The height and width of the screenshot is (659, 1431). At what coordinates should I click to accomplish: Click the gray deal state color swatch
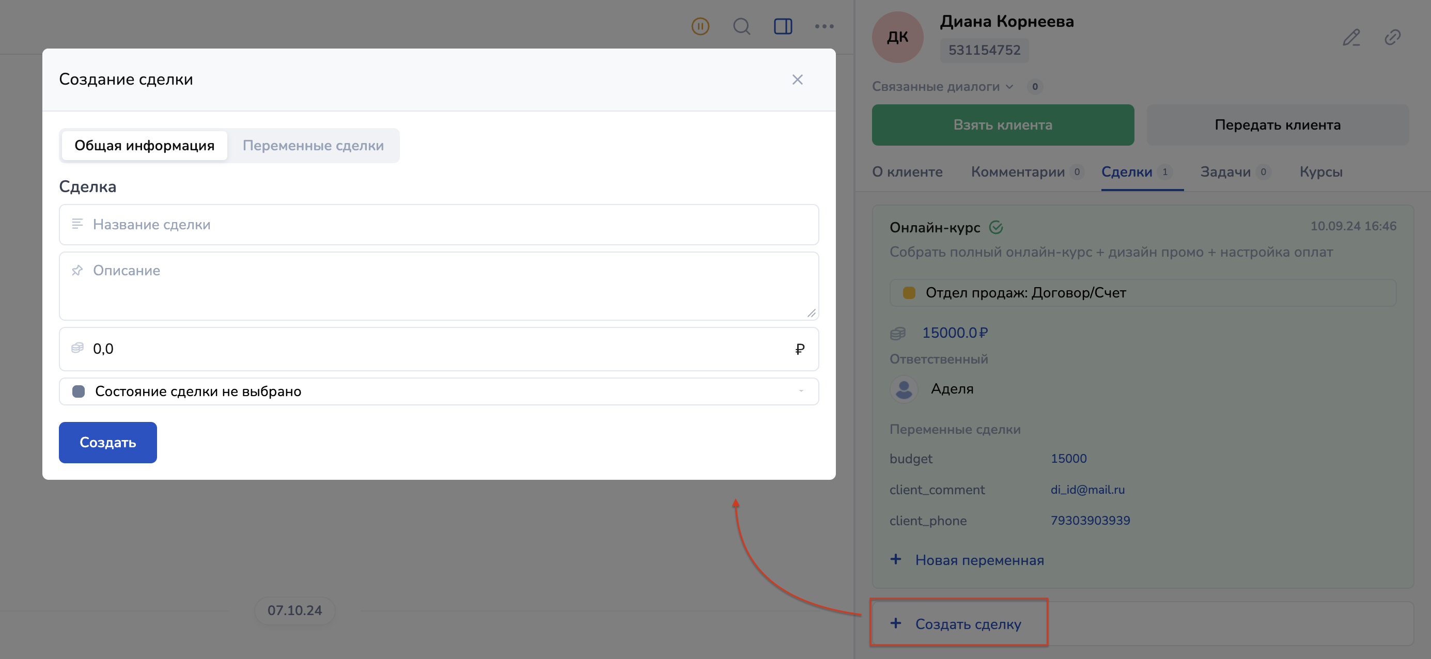tap(79, 391)
